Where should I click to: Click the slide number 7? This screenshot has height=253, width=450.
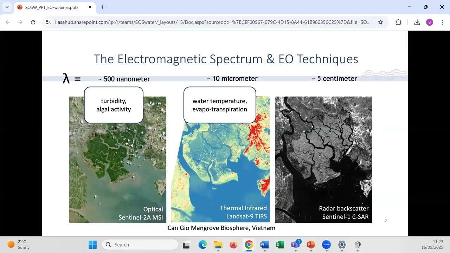(x=386, y=221)
